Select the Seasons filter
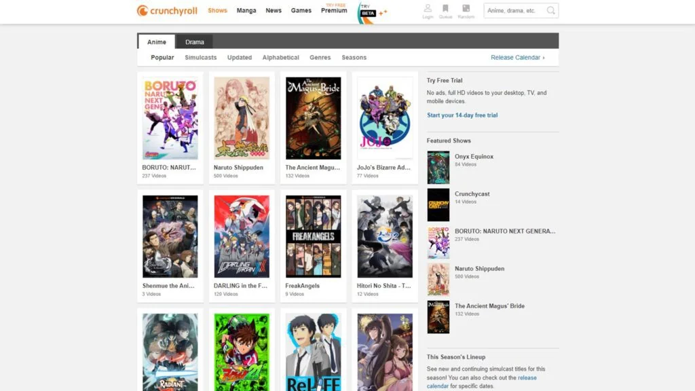The image size is (695, 391). tap(354, 58)
